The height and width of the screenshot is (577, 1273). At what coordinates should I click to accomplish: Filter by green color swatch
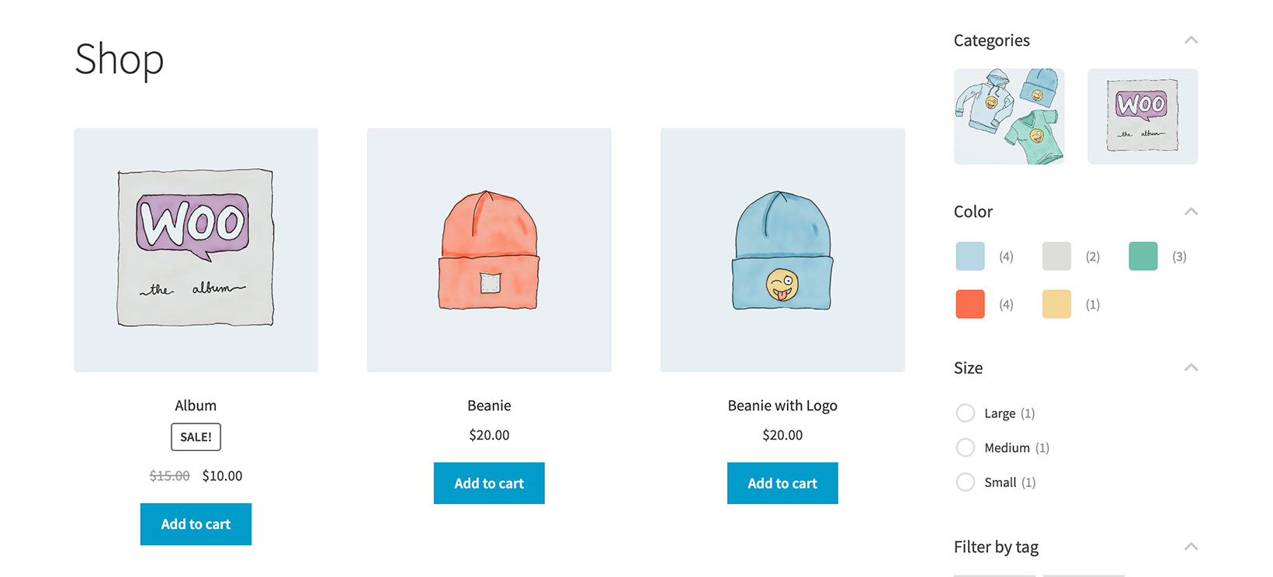[1143, 256]
